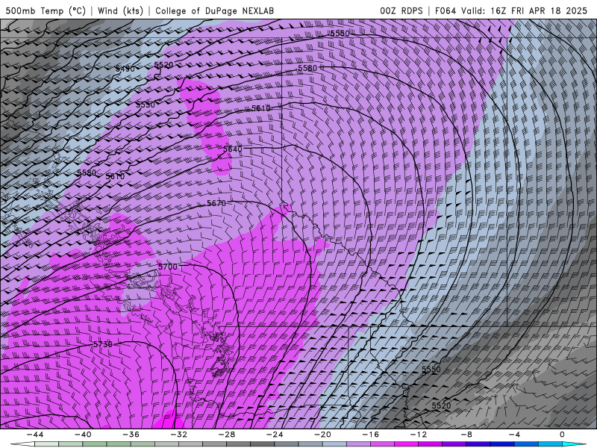Click the -16 color scale label
This screenshot has height=448, width=597.
pos(370,435)
